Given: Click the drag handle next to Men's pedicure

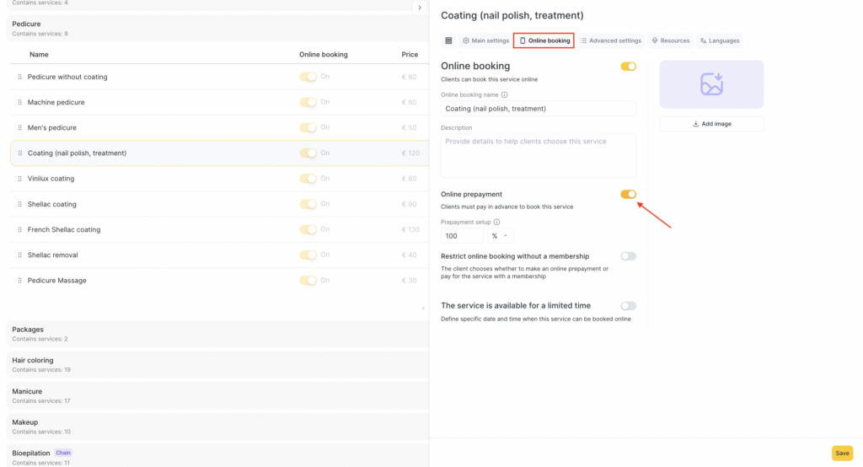Looking at the screenshot, I should pos(20,128).
